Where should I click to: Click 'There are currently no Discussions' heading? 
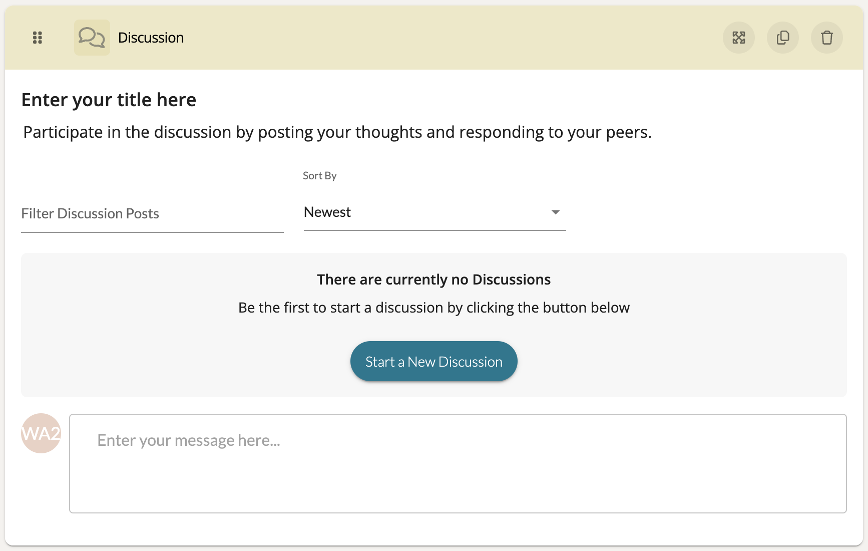click(x=433, y=280)
